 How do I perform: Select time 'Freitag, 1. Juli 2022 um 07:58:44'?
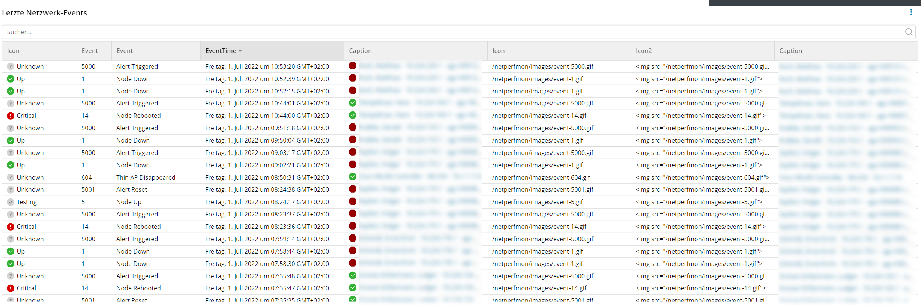tap(267, 251)
